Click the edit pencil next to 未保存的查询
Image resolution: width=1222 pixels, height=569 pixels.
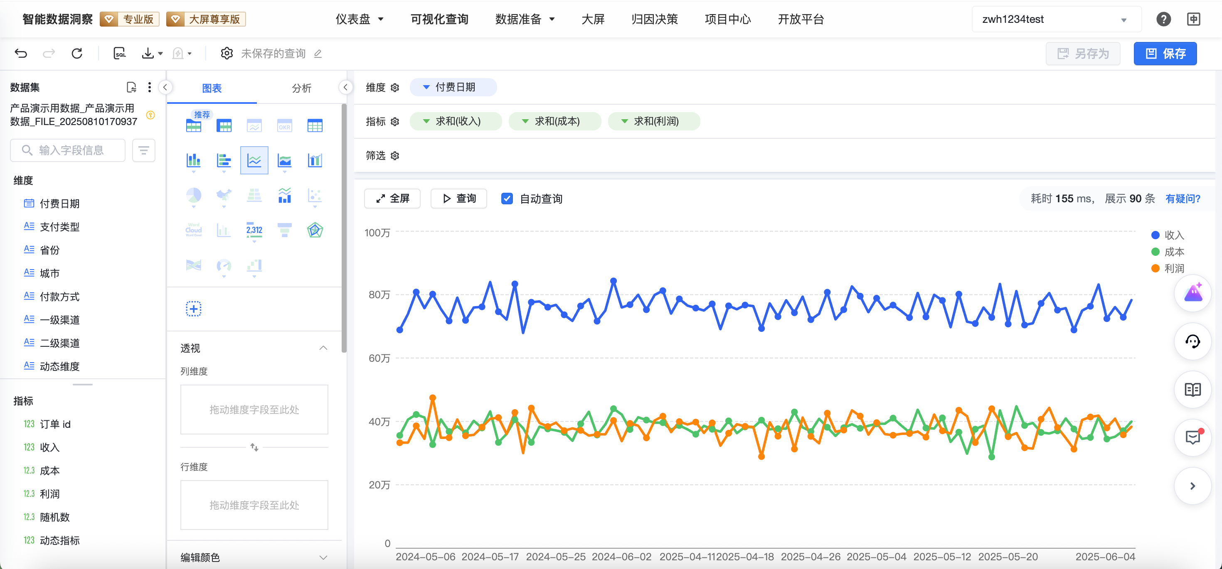point(318,54)
